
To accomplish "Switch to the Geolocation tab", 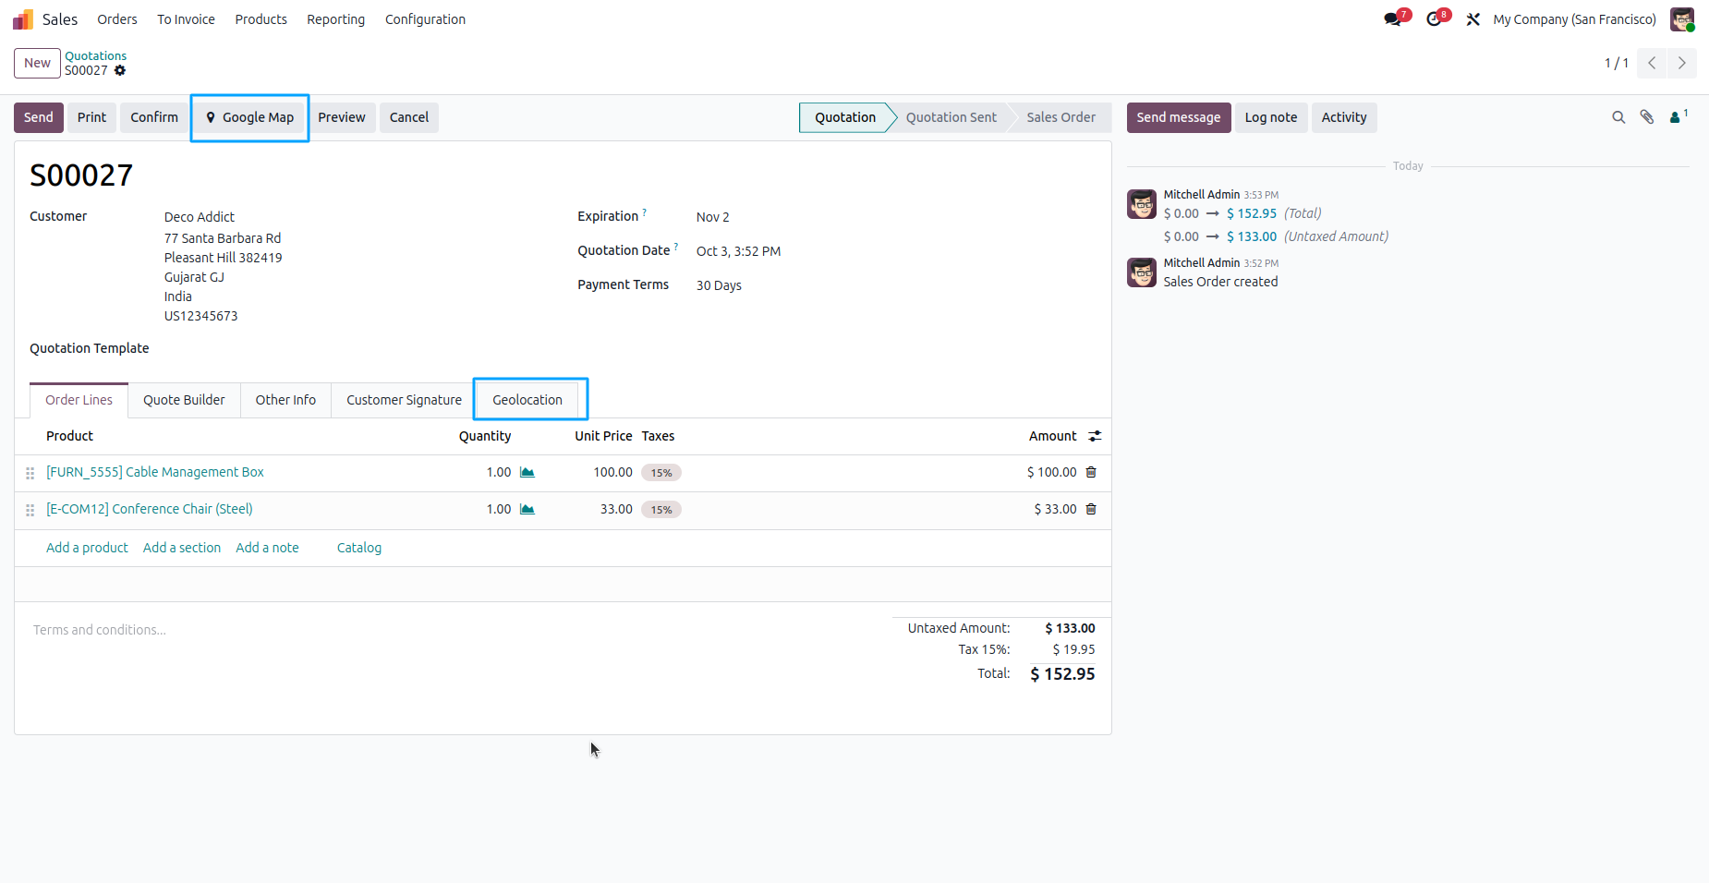I will pos(527,400).
